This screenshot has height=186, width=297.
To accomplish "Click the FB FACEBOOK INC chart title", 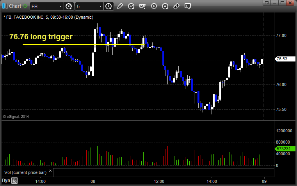I will click(48, 17).
